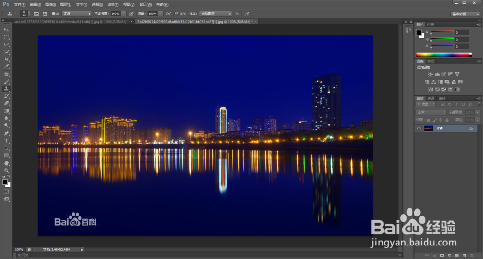Select the Zoom tool
Screen dimensions: 483x259
tap(6, 171)
